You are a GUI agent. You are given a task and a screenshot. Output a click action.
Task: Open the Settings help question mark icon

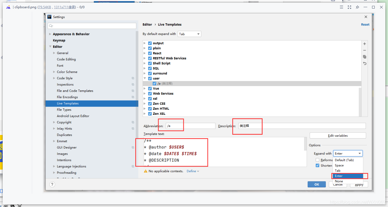click(52, 184)
